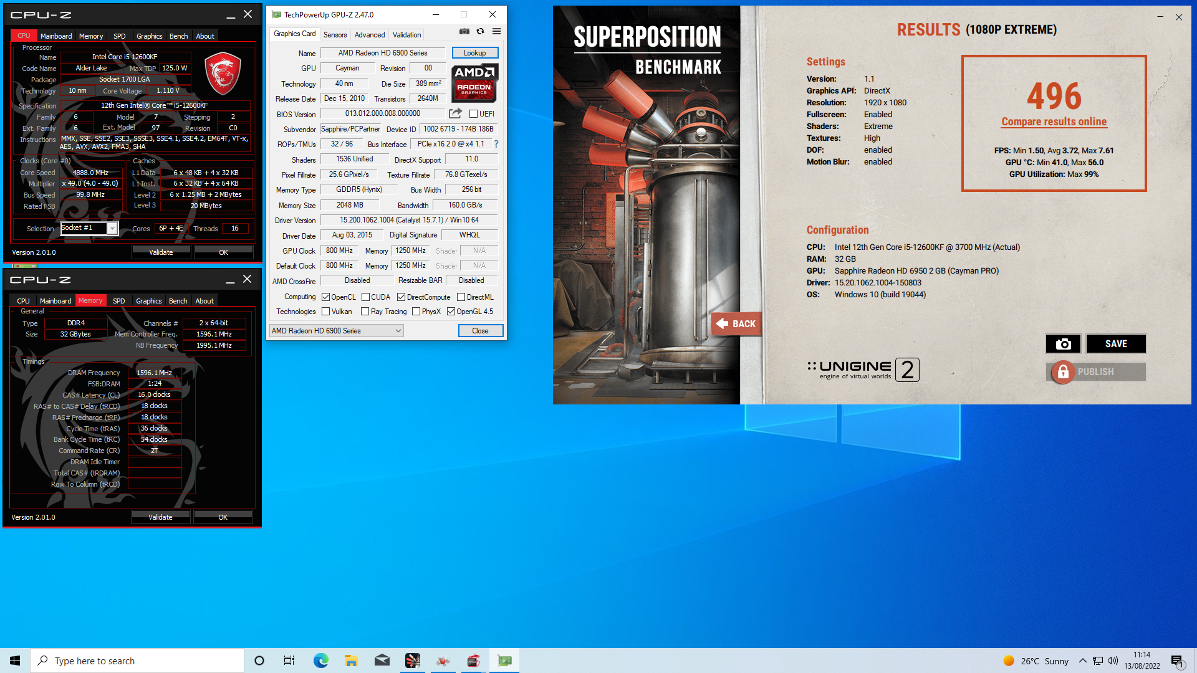Open the volume control in system tray
The width and height of the screenshot is (1197, 673).
coord(1113,661)
